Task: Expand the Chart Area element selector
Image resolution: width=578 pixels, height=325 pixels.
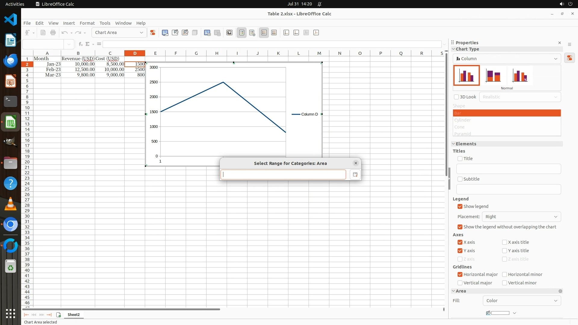Action: [141, 33]
